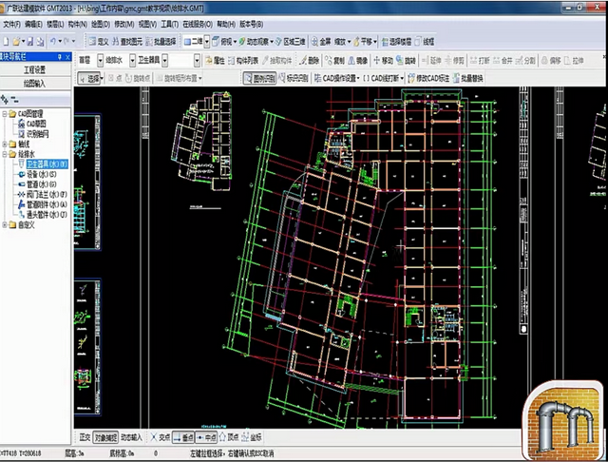Screen dimensions: 608x462
Task: Click the 绘图输入 panel button
Action: coord(35,84)
